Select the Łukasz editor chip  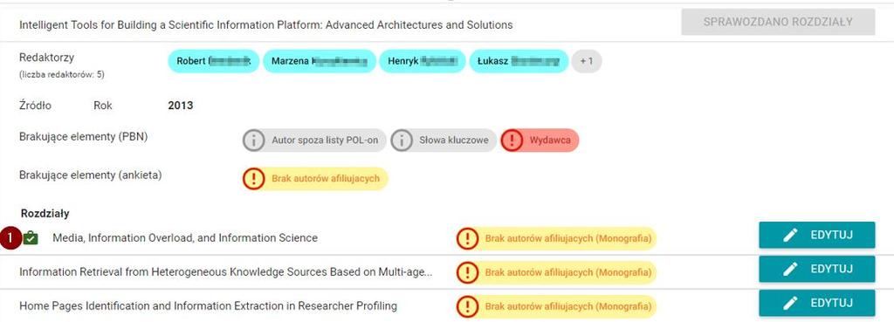519,62
